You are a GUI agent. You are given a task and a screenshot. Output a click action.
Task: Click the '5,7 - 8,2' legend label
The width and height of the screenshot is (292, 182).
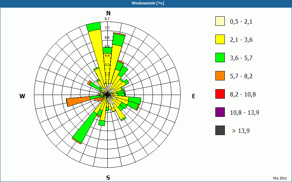[x=241, y=76]
